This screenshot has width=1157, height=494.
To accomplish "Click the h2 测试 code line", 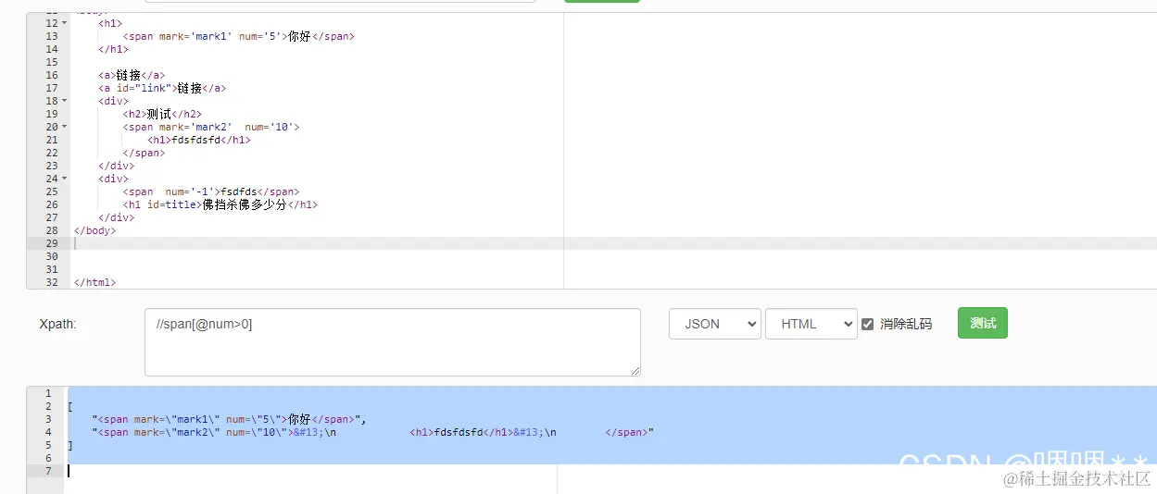I will pyautogui.click(x=162, y=114).
